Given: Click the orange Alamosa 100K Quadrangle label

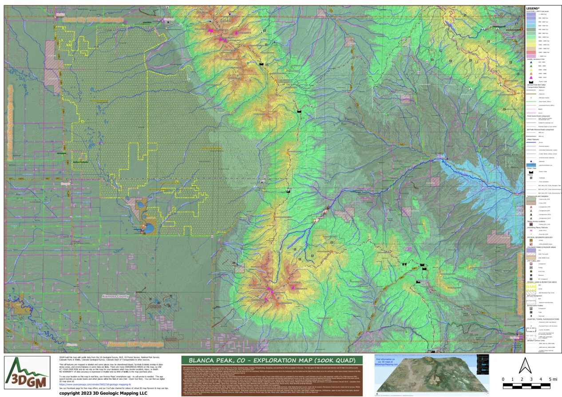Looking at the screenshot, I should [x=136, y=344].
